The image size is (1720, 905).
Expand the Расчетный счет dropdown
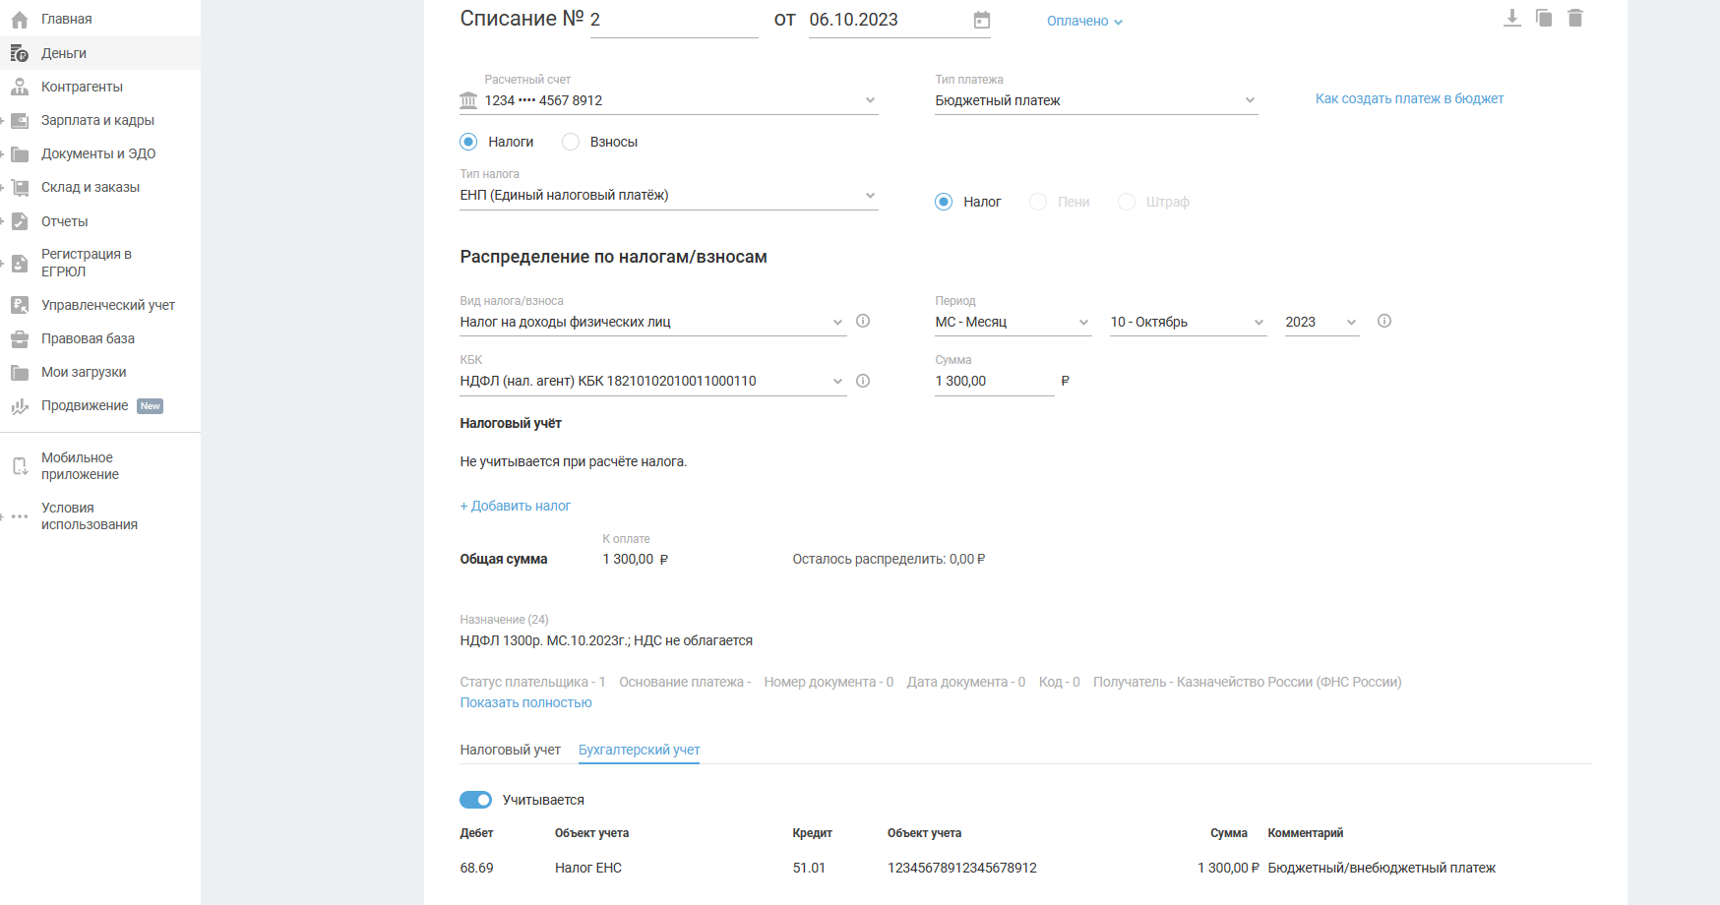point(669,100)
